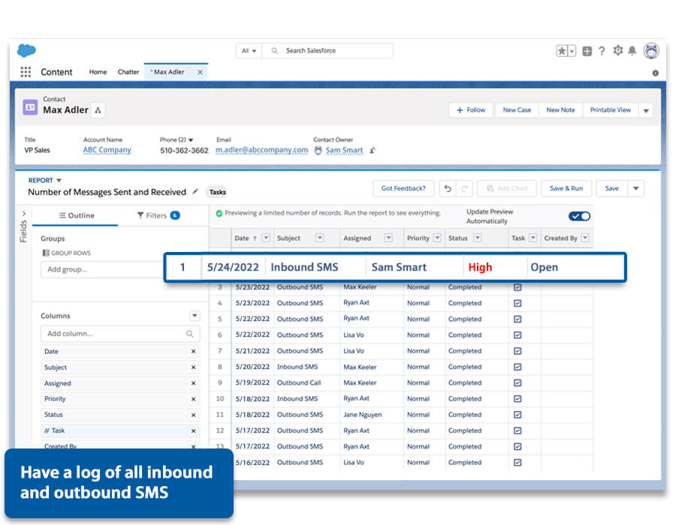Open more actions dropdown beside Printable View
This screenshot has width=676, height=525.
pyautogui.click(x=646, y=110)
